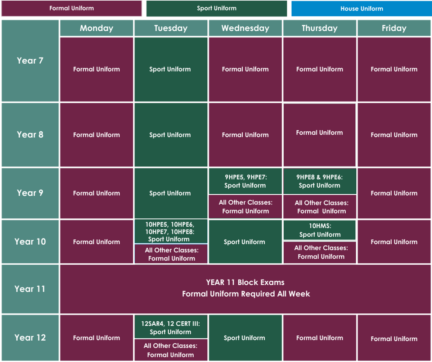The width and height of the screenshot is (432, 362).
Task: Click the Year 11 Block Exams banner
Action: [246, 288]
